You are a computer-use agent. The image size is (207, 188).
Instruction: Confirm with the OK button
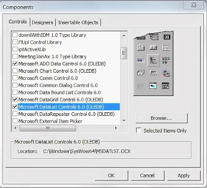point(111,176)
